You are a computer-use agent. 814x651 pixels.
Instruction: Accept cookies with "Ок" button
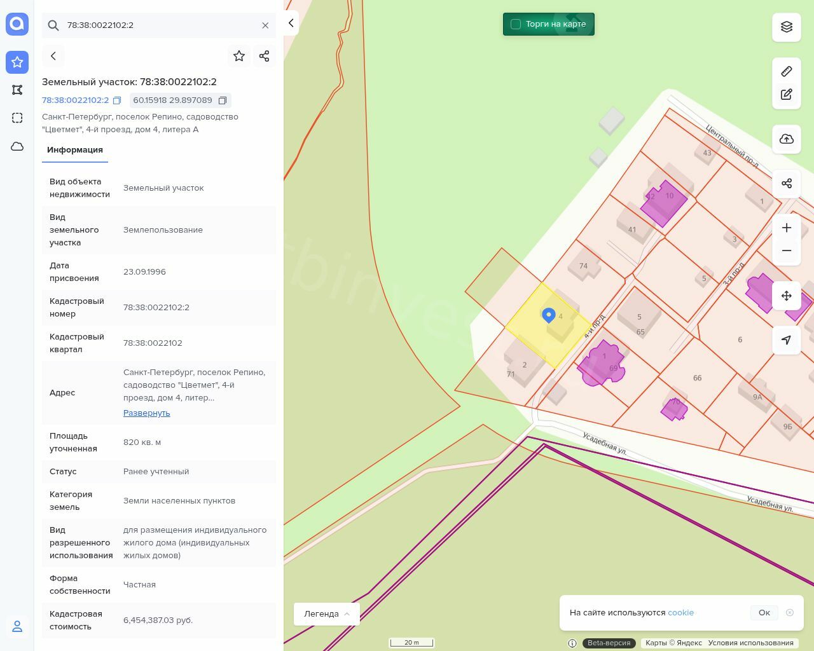click(x=764, y=612)
